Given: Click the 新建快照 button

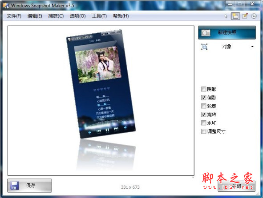Looking at the screenshot, I should 227,32.
